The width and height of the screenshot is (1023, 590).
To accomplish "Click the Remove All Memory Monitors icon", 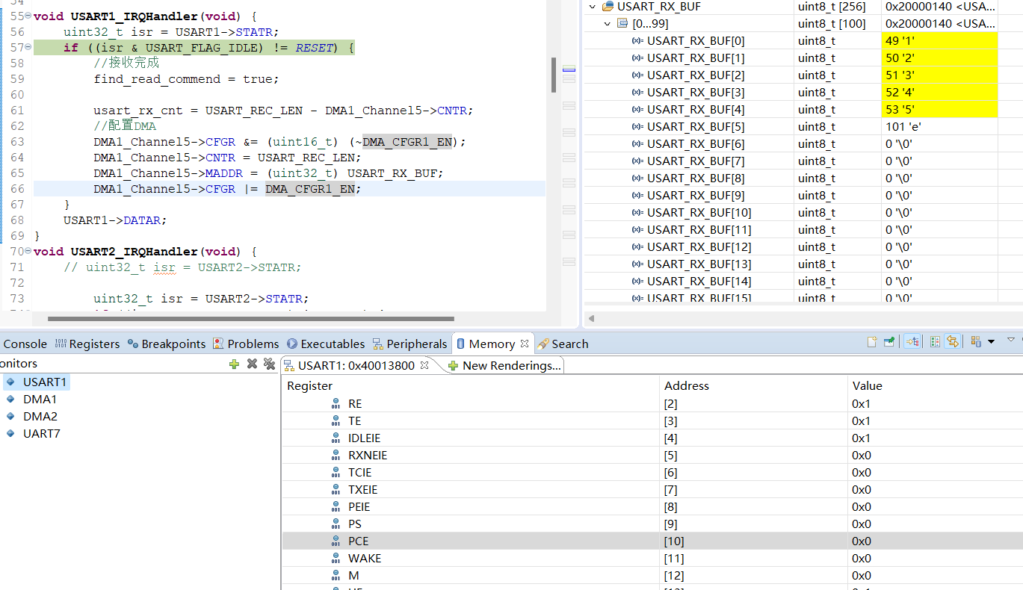I will 269,364.
